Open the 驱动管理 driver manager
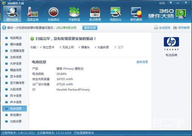The image size is (192, 136). 95,14
